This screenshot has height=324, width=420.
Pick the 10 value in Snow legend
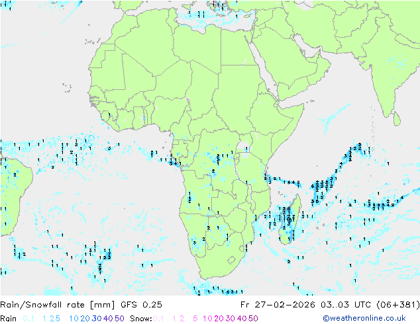[207, 319]
